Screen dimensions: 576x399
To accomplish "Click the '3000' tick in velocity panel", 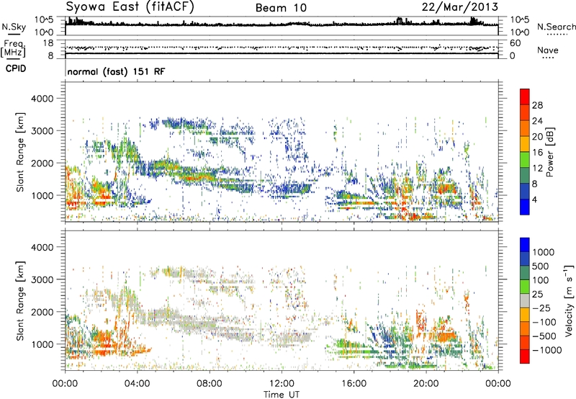I will (x=42, y=279).
